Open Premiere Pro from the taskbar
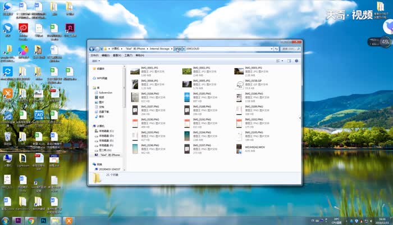Viewport: 393px width, 225px height. (x=18, y=220)
